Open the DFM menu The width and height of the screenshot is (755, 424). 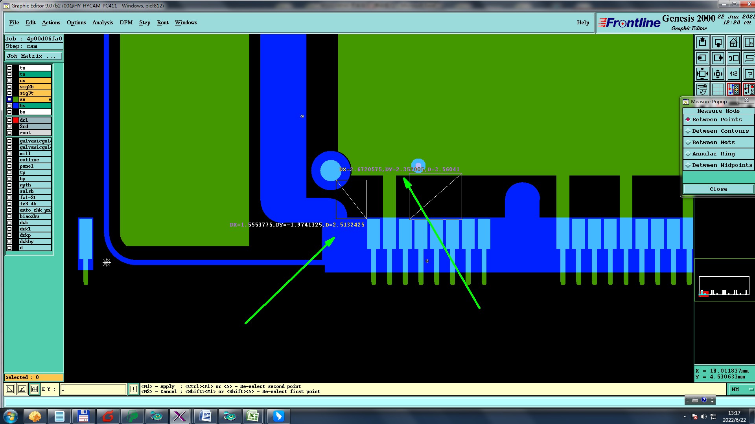[x=126, y=23]
